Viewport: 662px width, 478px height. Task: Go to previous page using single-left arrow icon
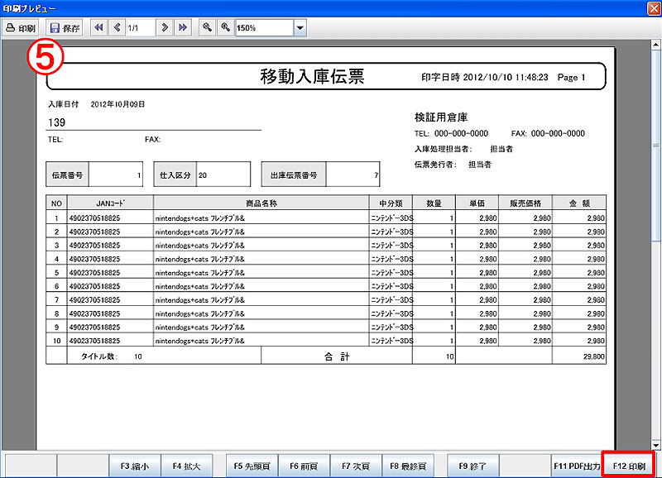coord(117,27)
